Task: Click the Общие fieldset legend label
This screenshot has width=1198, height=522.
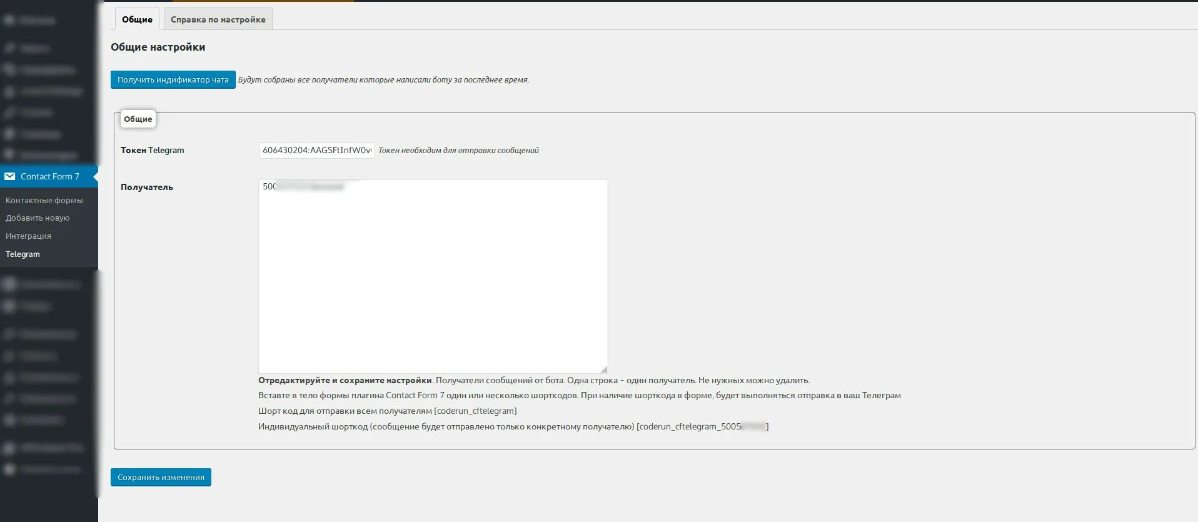Action: (x=138, y=119)
